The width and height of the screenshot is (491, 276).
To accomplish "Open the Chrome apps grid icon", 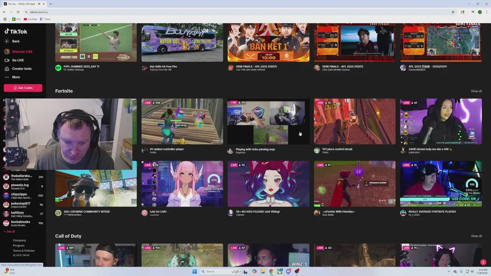I will tap(5, 19).
